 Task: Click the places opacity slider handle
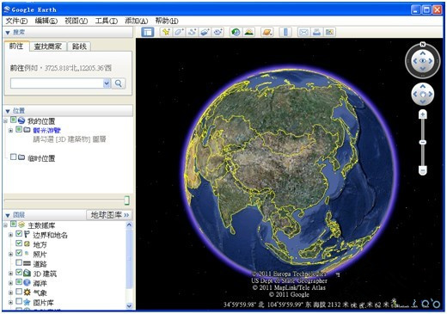click(127, 200)
